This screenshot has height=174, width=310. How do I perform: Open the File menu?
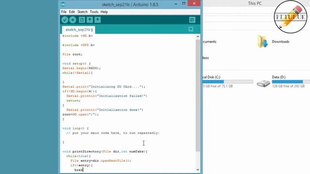tap(63, 12)
